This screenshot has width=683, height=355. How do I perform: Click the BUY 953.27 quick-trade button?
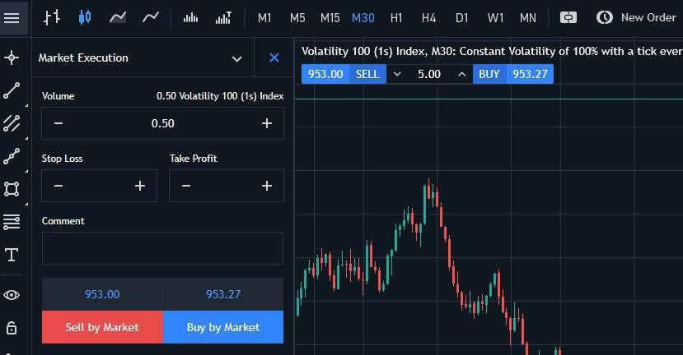point(513,74)
